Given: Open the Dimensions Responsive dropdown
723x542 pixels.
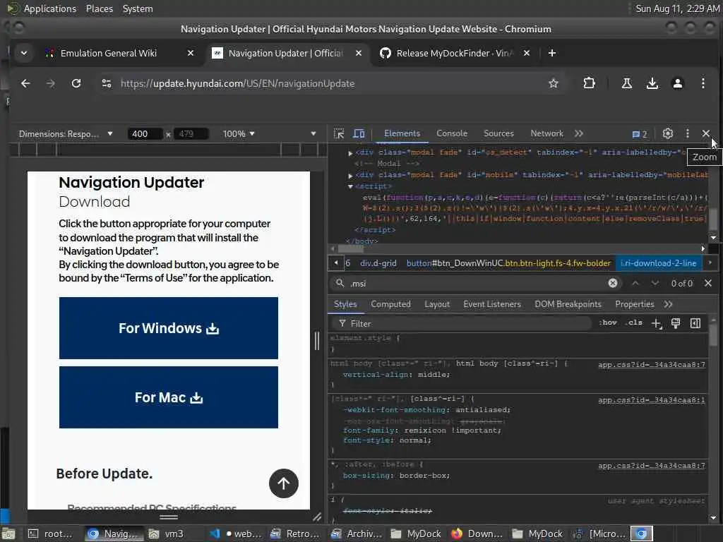Looking at the screenshot, I should [66, 133].
